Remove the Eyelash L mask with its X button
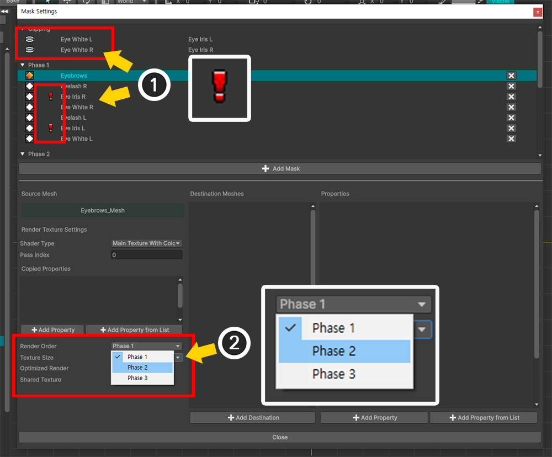 tap(511, 118)
